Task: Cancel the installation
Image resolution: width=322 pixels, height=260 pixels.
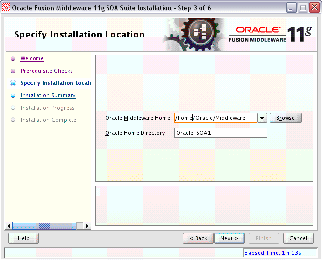Action: point(298,238)
